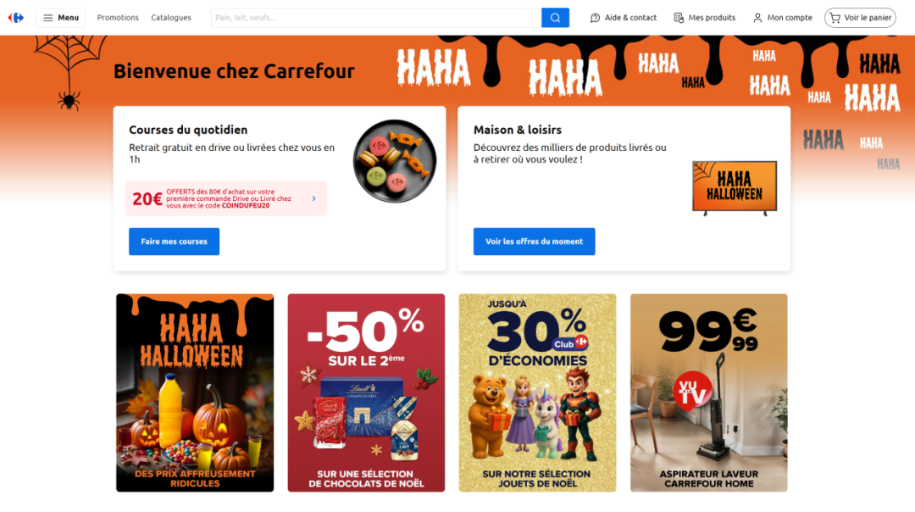
Task: Click Voir les offres du moment button
Action: point(534,241)
